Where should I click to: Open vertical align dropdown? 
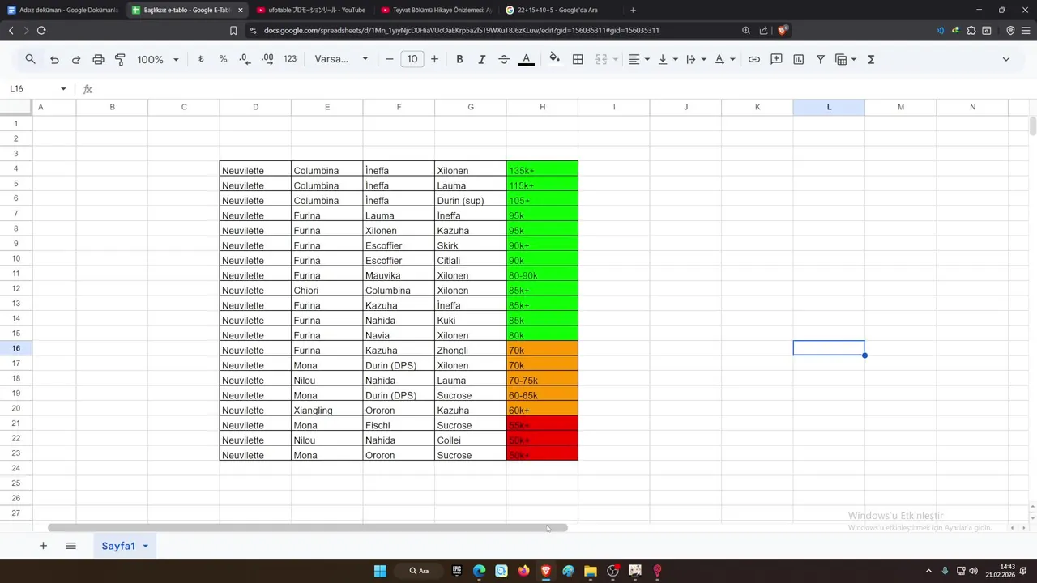point(668,59)
